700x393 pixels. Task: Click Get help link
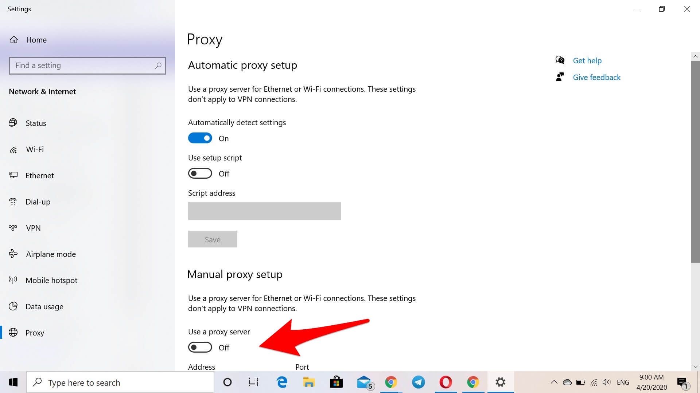coord(587,60)
